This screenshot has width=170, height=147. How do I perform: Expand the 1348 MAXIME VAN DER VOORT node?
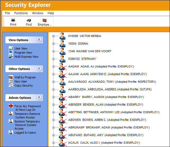pos(53,51)
